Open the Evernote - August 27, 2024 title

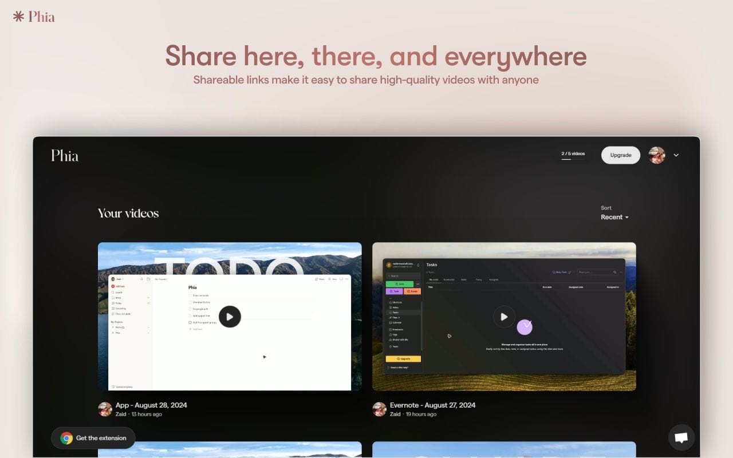pyautogui.click(x=432, y=405)
